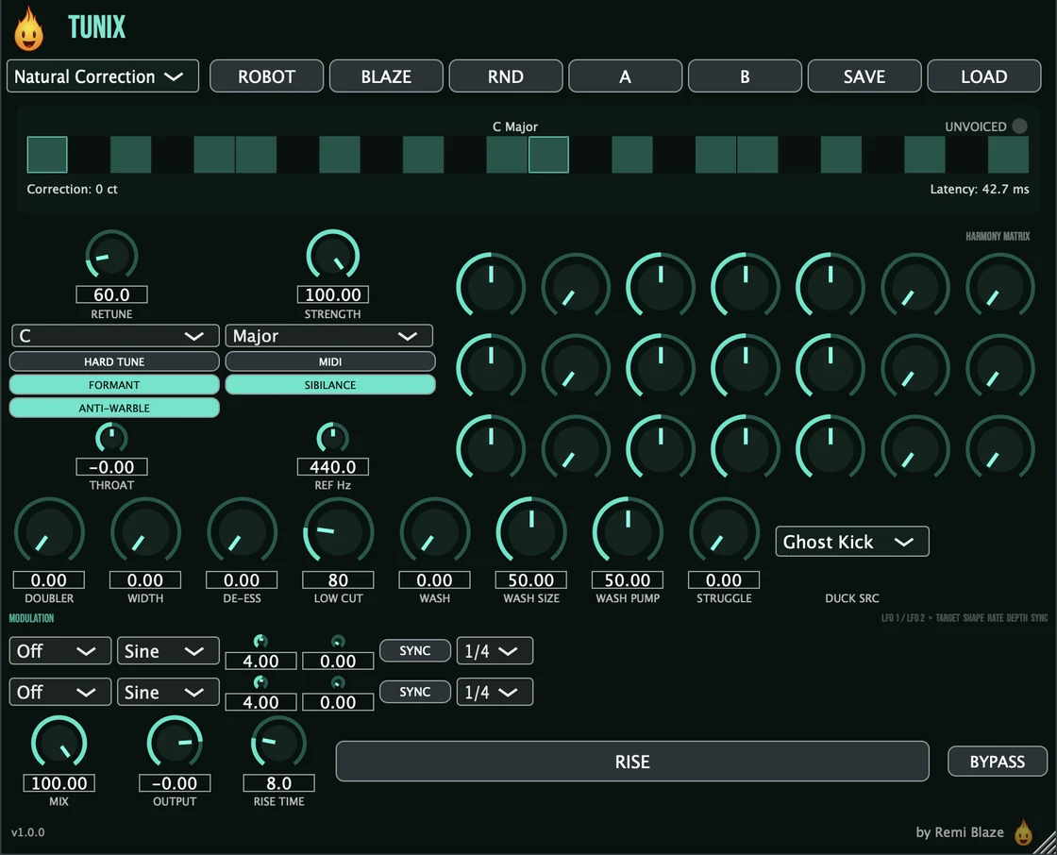Click the OUTPUT knob

(x=175, y=743)
